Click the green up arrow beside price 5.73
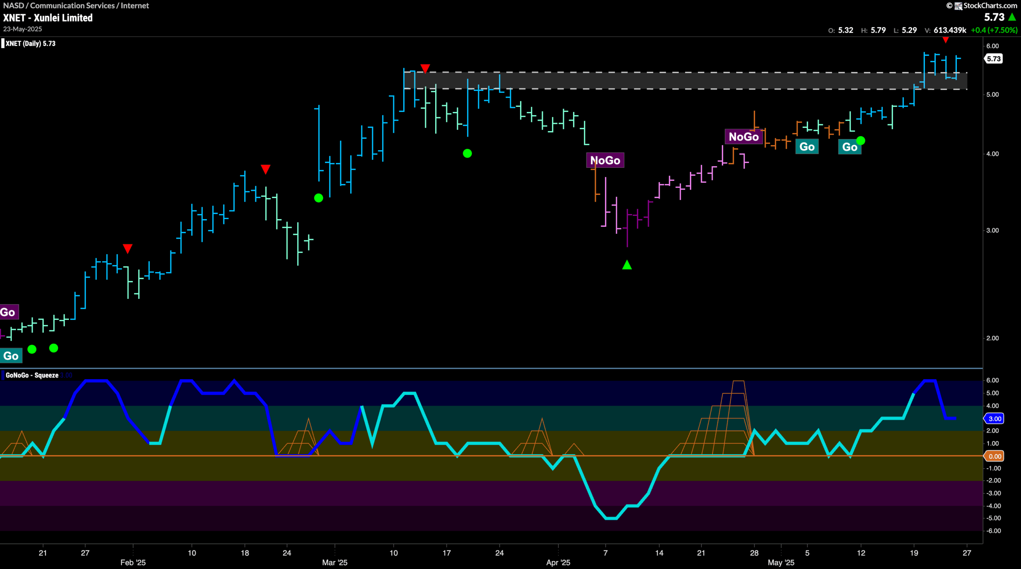Image resolution: width=1021 pixels, height=569 pixels. [1012, 17]
